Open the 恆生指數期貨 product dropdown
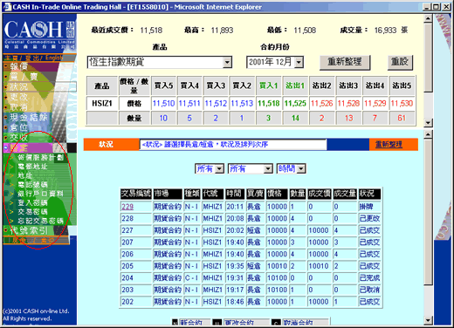This screenshot has height=328, width=454. click(227, 62)
